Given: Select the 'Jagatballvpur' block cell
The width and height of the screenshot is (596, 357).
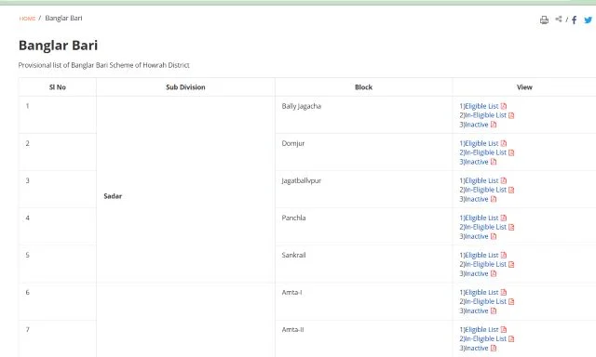Looking at the screenshot, I should click(364, 189).
